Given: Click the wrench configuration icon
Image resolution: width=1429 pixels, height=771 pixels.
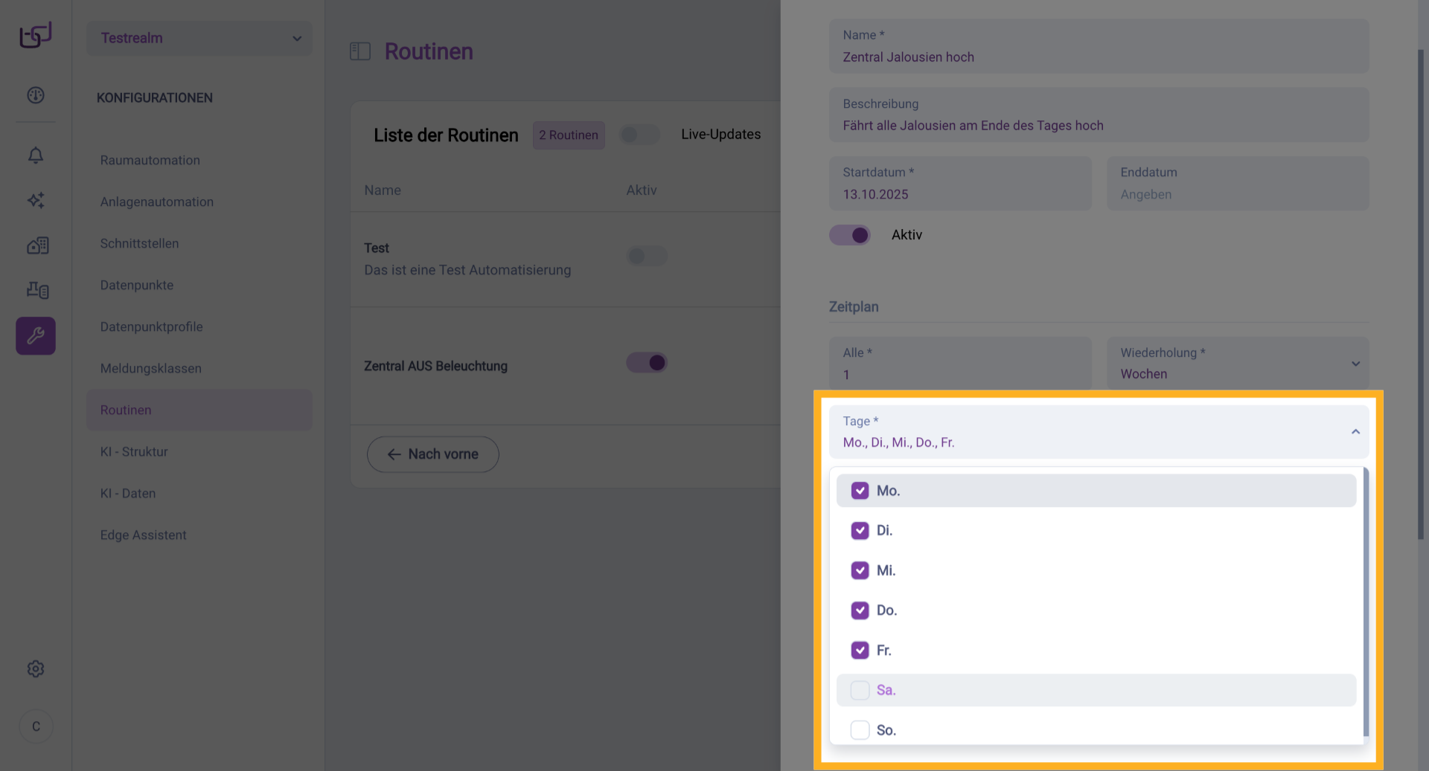Looking at the screenshot, I should pos(36,336).
